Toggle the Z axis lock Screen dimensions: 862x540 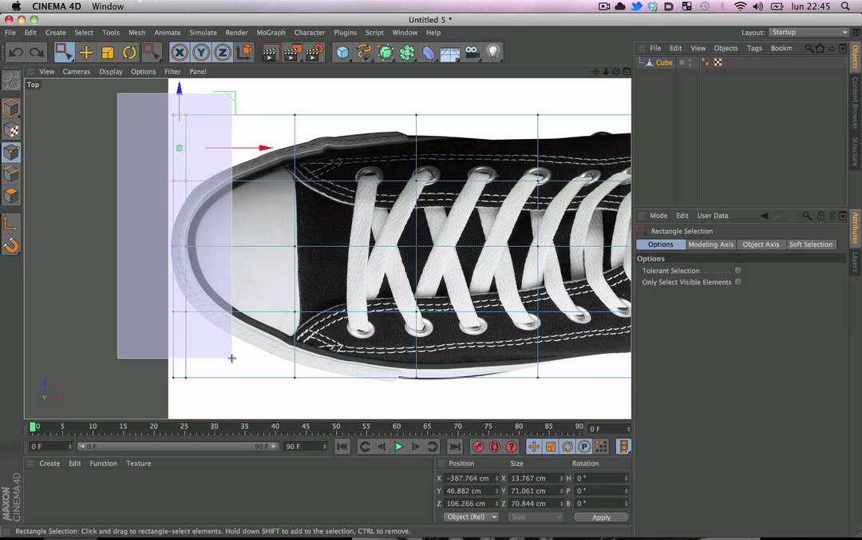point(223,53)
